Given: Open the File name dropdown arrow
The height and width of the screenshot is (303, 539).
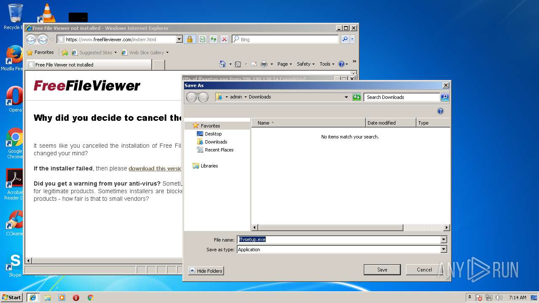Looking at the screenshot, I should (x=443, y=239).
